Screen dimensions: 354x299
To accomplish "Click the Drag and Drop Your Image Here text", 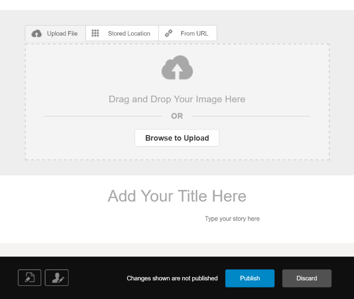I will coord(177,99).
